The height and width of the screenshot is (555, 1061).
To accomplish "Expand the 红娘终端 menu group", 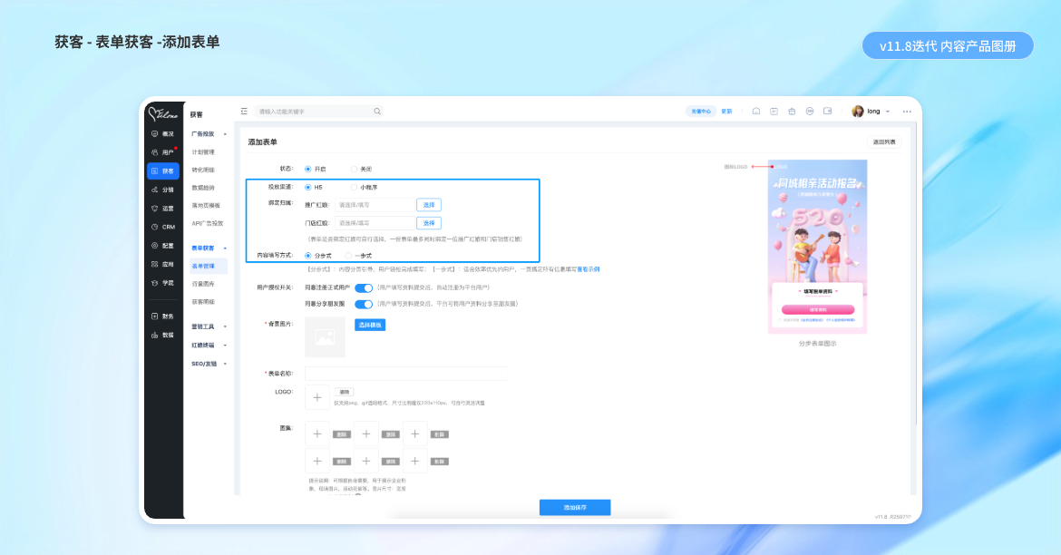I will point(225,346).
